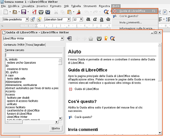Image resolution: width=170 pixels, height=138 pixels.
Task: Open the Liberation Serif font dropdown
Action: pyautogui.click(x=69, y=19)
